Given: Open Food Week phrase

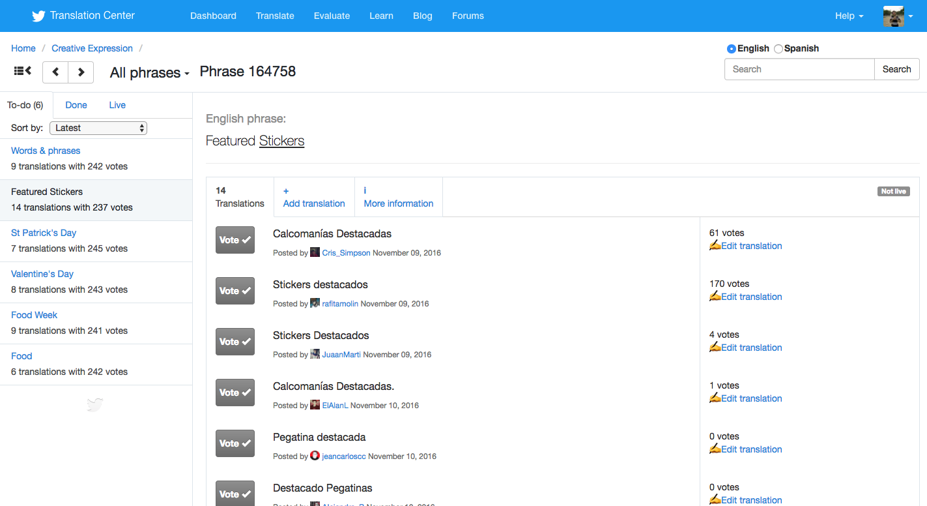Looking at the screenshot, I should coord(34,315).
